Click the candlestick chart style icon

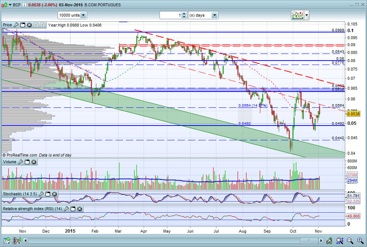4,5
